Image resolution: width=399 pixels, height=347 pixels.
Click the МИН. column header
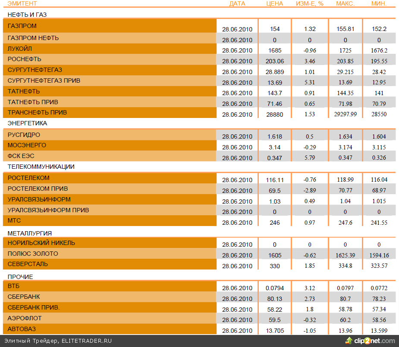[x=379, y=3]
